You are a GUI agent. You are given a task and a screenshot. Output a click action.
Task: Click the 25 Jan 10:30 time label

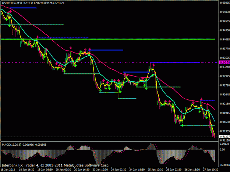(155, 170)
